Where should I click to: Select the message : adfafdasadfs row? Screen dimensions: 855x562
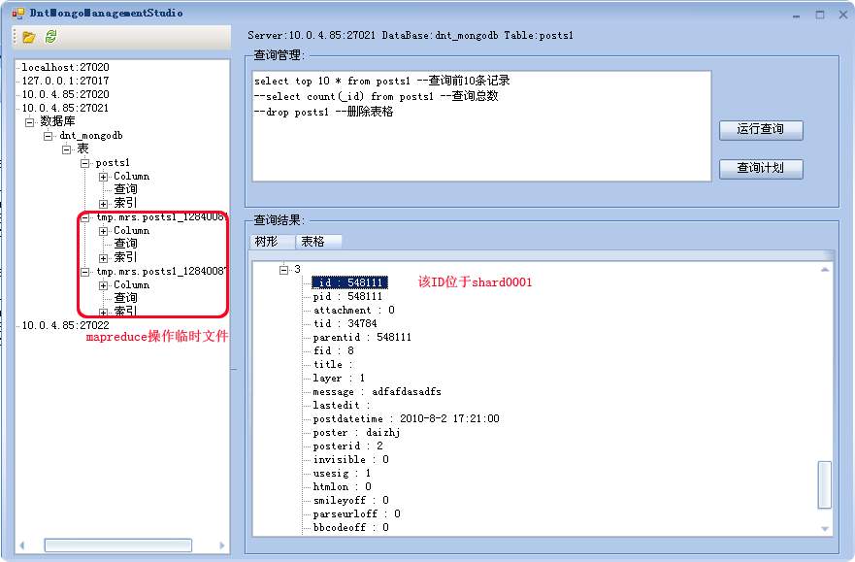(377, 392)
